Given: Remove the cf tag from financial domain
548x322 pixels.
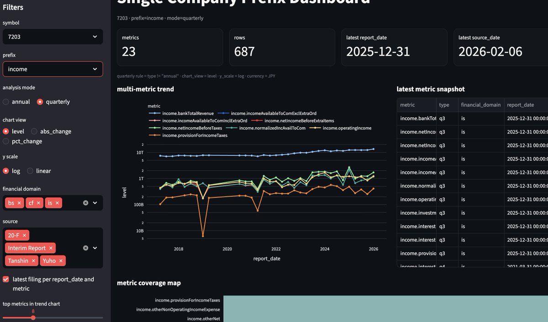Looking at the screenshot, I should (x=39, y=203).
